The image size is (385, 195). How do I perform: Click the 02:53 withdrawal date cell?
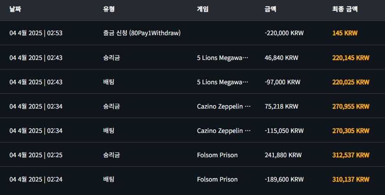coord(36,33)
